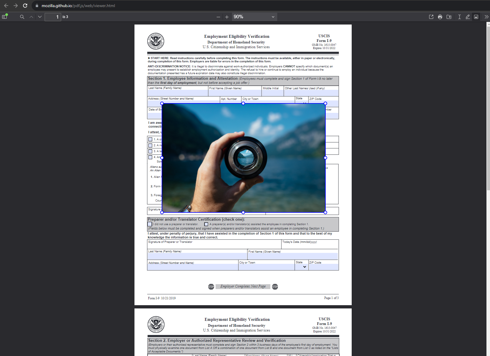490x356 pixels.
Task: Select the FreeText annotation tool
Action: tap(459, 17)
